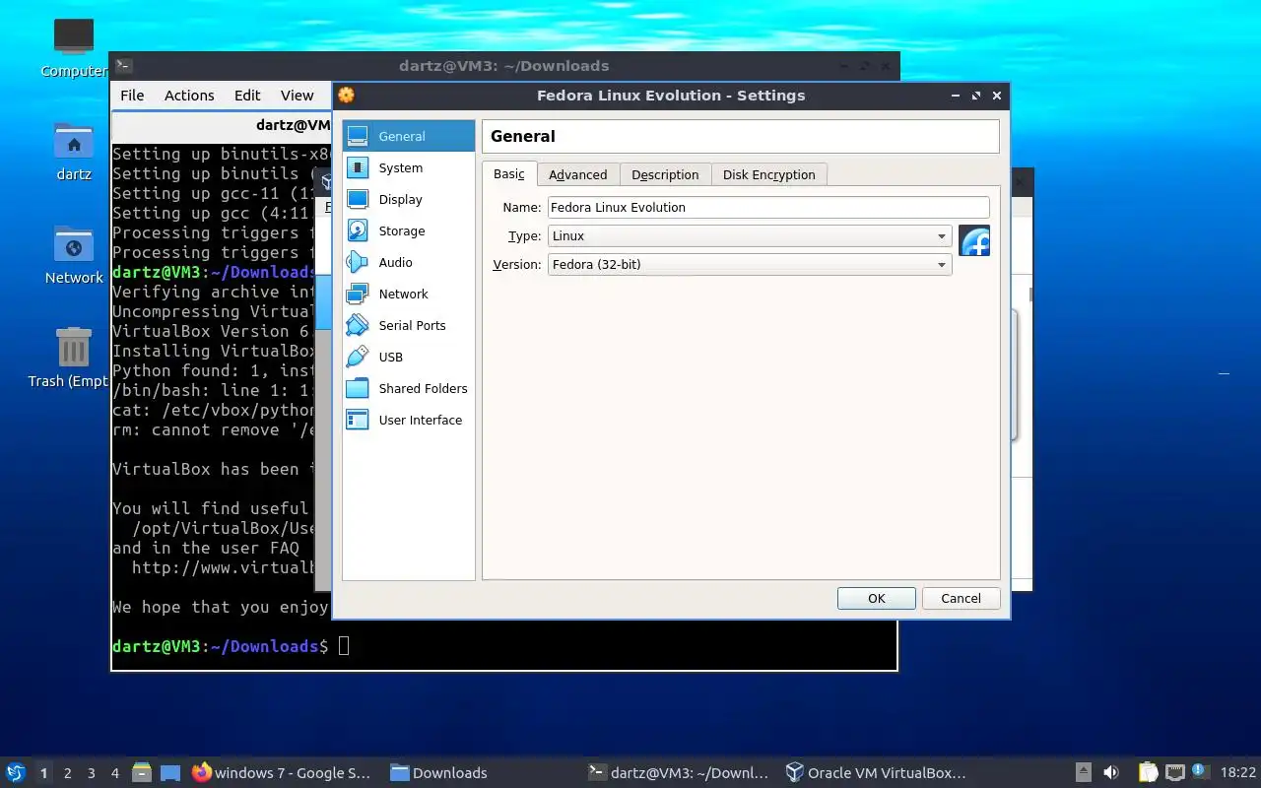Open the User Interface settings category
The image size is (1261, 788).
tap(408, 421)
